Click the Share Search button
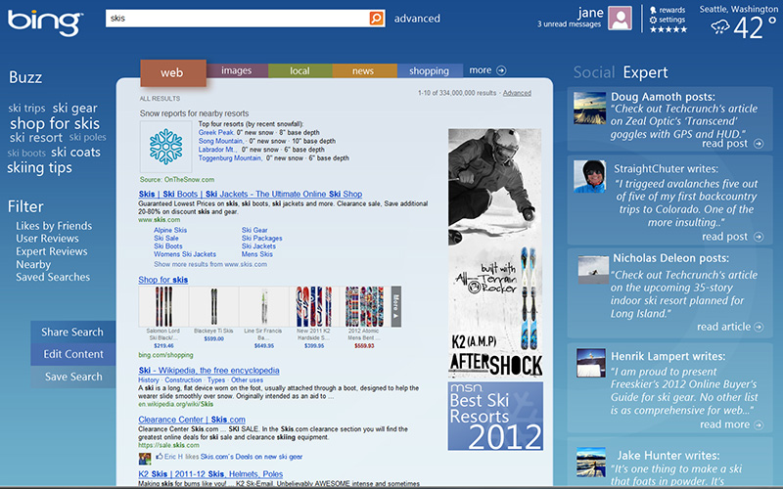 [72, 333]
